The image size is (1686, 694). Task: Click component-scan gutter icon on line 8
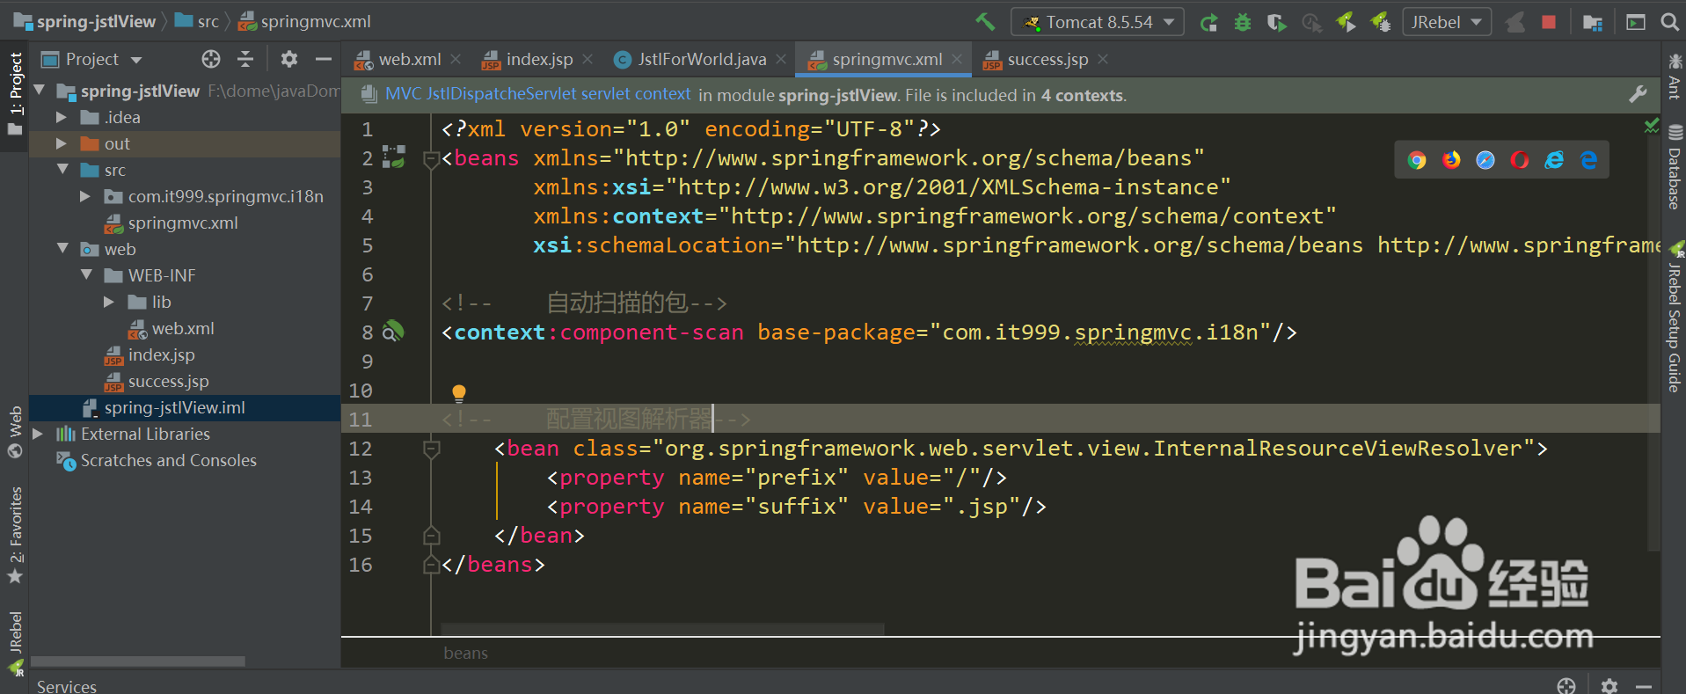click(x=393, y=332)
